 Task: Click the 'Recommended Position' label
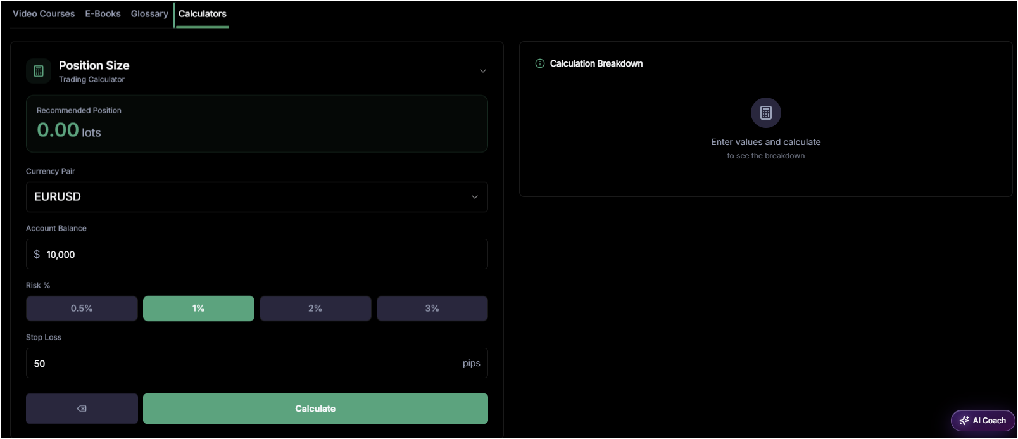[x=79, y=110]
